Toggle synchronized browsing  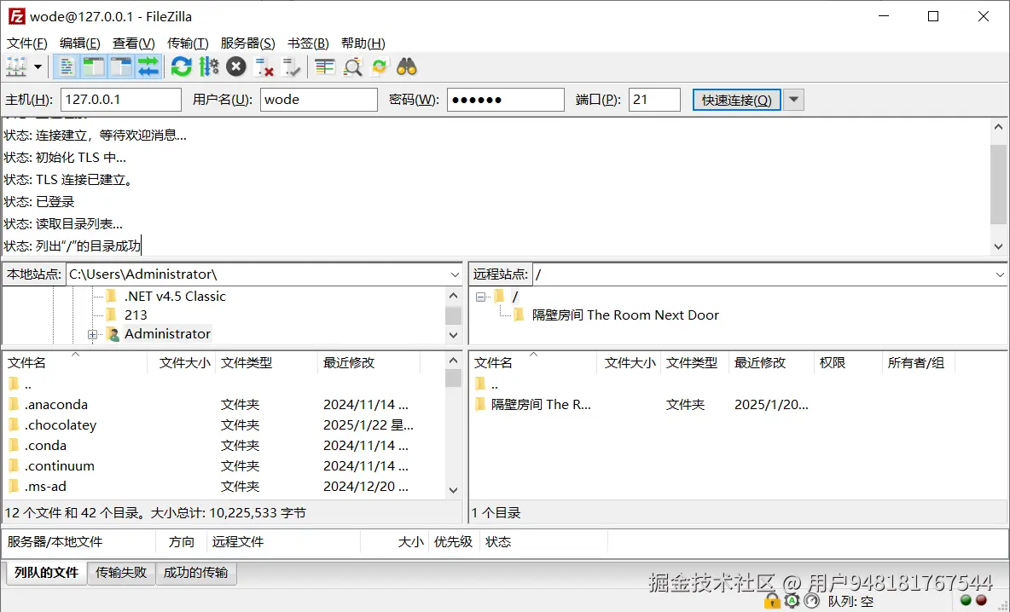(380, 66)
